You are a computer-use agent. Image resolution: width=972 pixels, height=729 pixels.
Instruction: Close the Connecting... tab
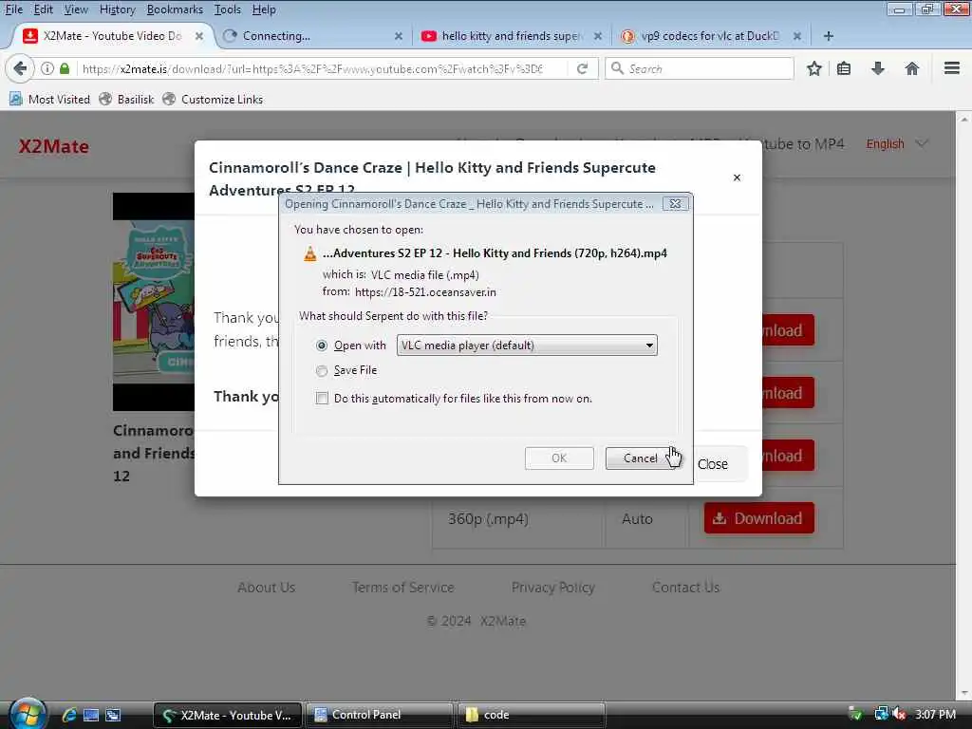(399, 36)
